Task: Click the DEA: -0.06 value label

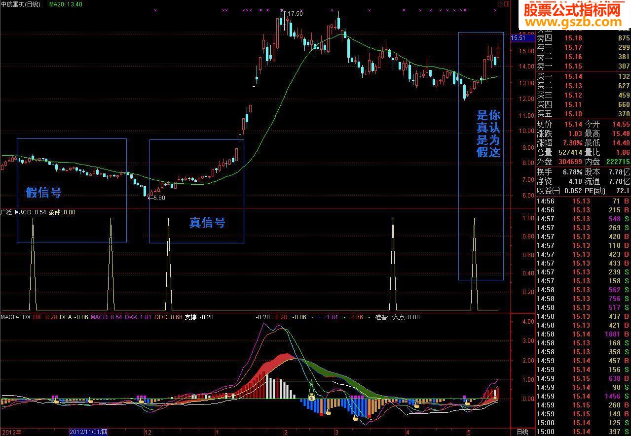Action: [x=74, y=317]
